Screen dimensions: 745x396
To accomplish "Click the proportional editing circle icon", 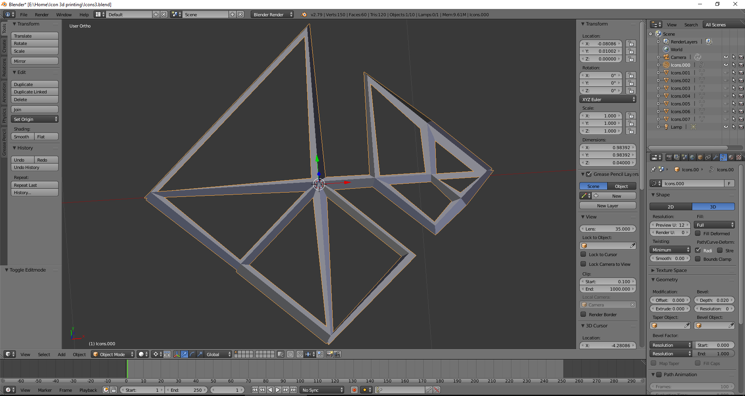I will 290,354.
